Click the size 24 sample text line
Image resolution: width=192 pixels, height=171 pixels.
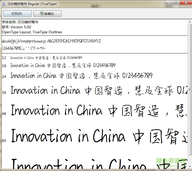(x=82, y=76)
